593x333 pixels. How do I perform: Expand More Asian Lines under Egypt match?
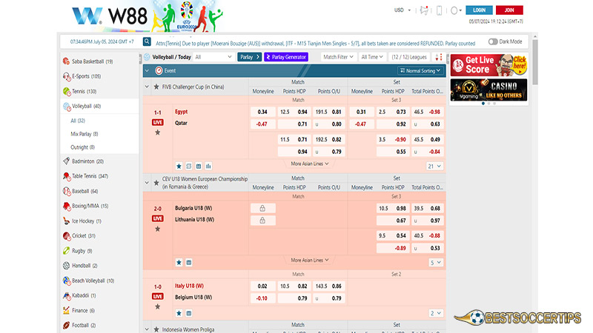(x=310, y=164)
